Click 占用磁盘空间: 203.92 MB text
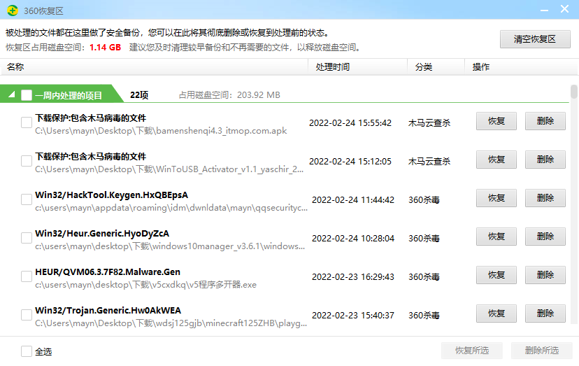 [x=229, y=95]
